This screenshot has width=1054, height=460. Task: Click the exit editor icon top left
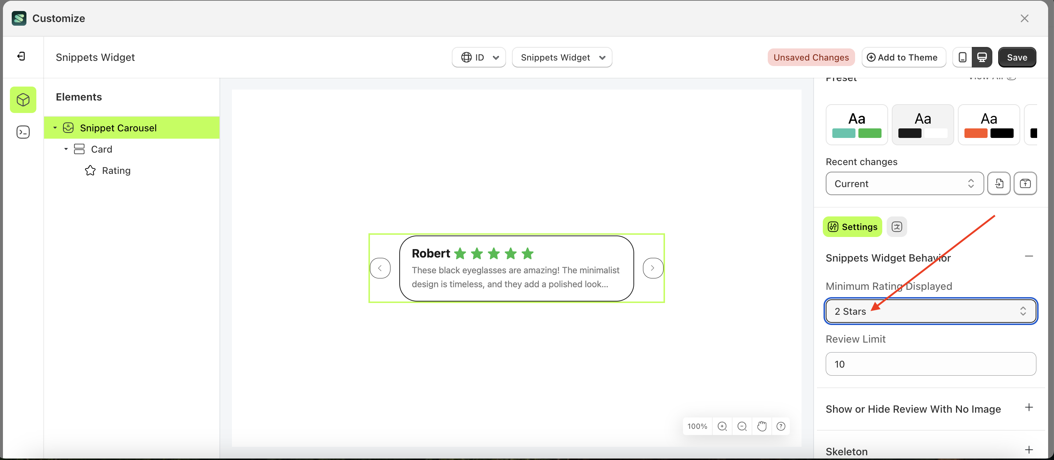point(22,56)
